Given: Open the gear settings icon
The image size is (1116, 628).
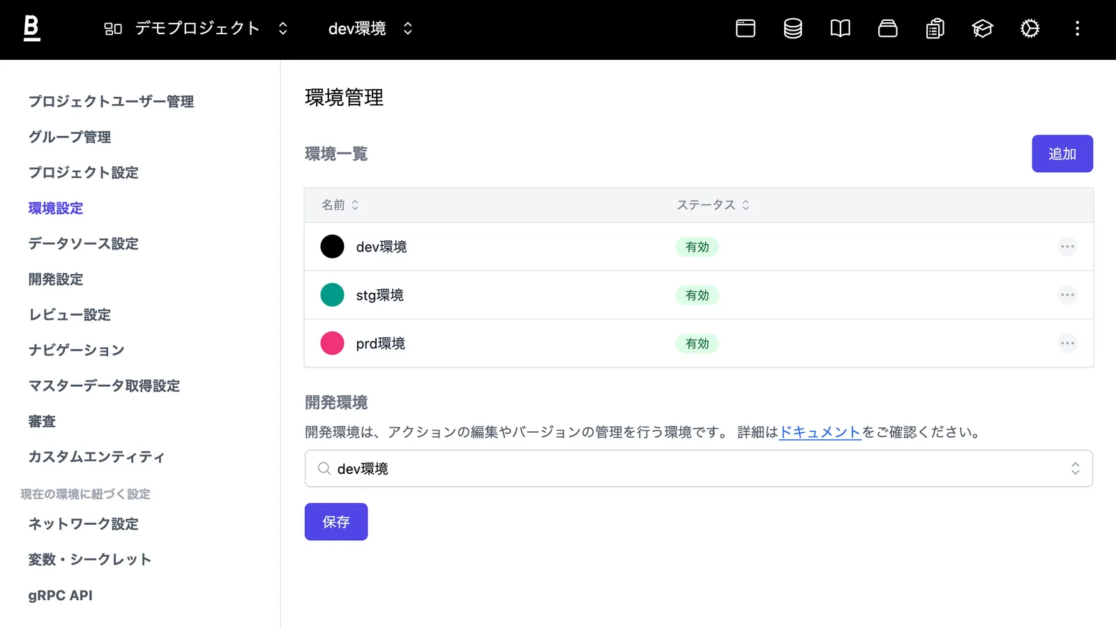Looking at the screenshot, I should [1030, 29].
